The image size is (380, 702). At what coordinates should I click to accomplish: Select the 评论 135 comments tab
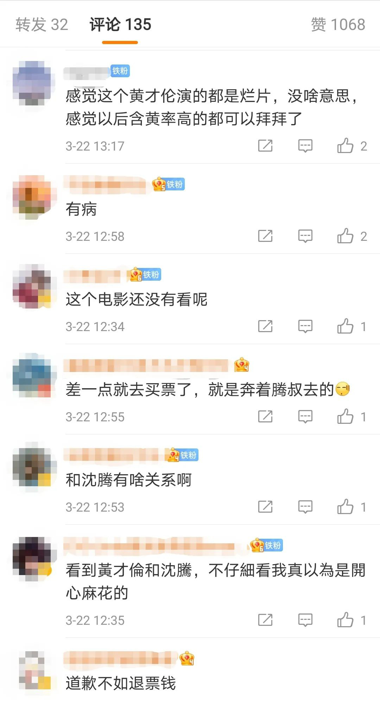[x=120, y=25]
